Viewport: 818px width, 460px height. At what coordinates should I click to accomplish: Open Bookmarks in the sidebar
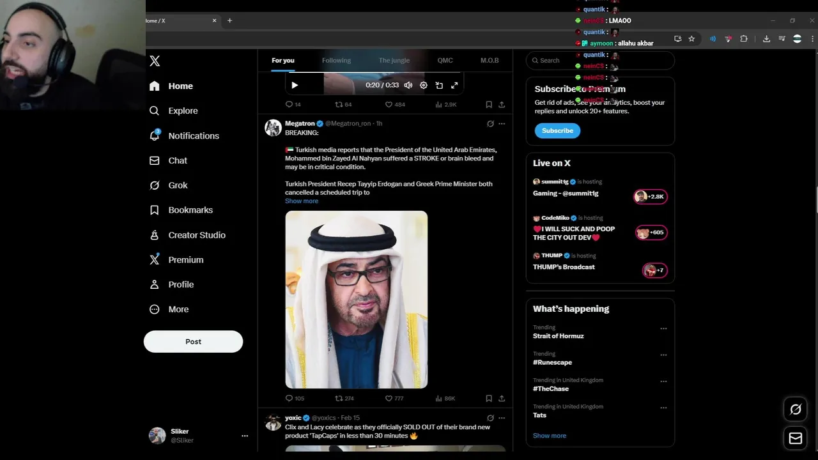point(181,210)
